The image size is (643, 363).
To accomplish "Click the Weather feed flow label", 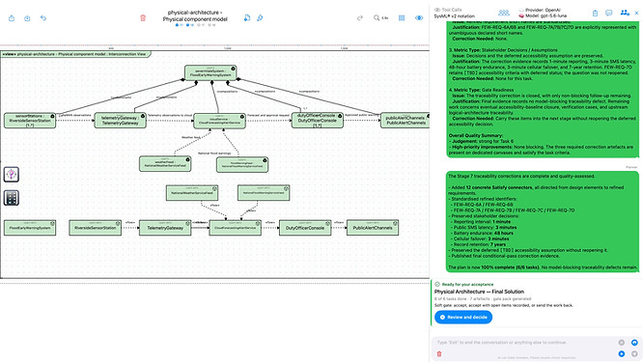I will tap(191, 137).
